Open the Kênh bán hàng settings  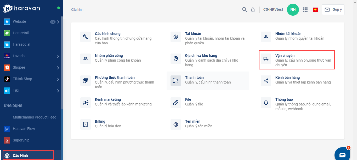point(287,78)
